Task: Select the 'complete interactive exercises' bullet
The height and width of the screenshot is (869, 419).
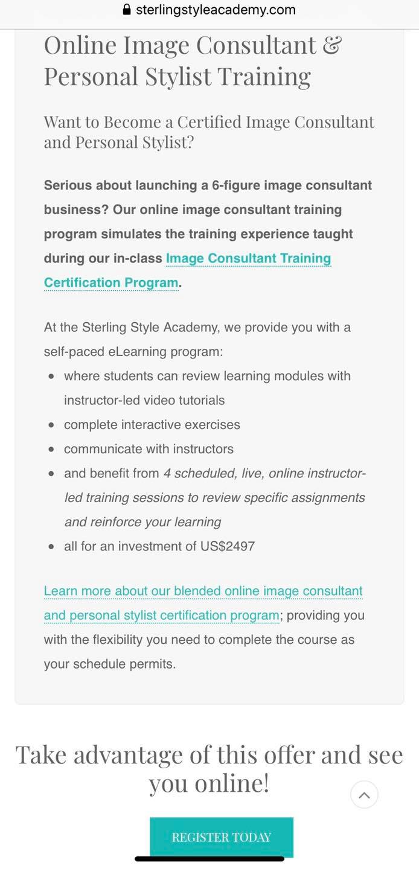Action: [x=152, y=425]
